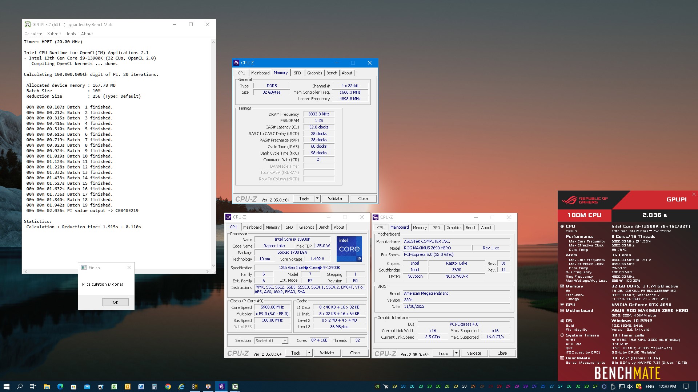Open Internet Explorer taskbar icon

coord(181,386)
